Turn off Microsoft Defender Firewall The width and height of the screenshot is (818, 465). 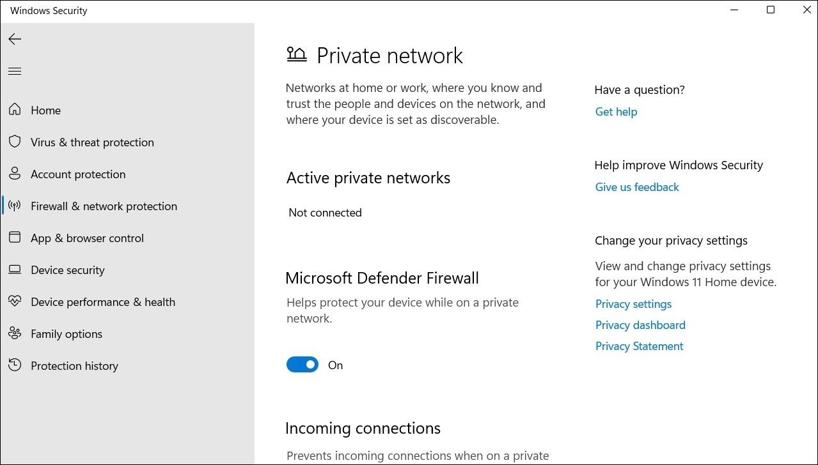[x=302, y=364]
